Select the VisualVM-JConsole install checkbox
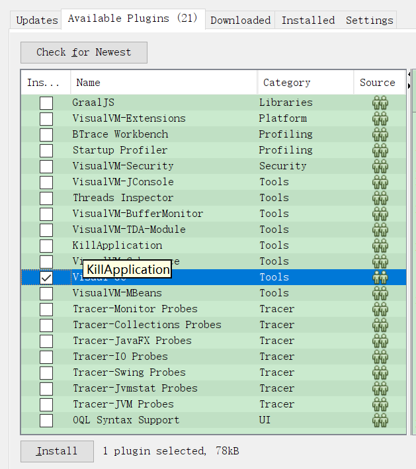Image resolution: width=416 pixels, height=469 pixels. pos(46,182)
